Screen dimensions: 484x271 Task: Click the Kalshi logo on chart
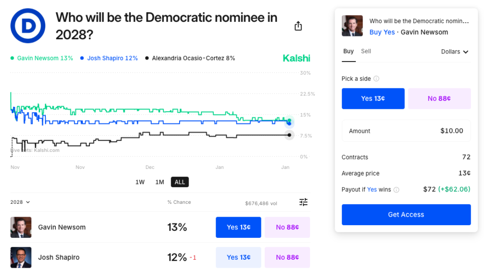click(x=296, y=58)
